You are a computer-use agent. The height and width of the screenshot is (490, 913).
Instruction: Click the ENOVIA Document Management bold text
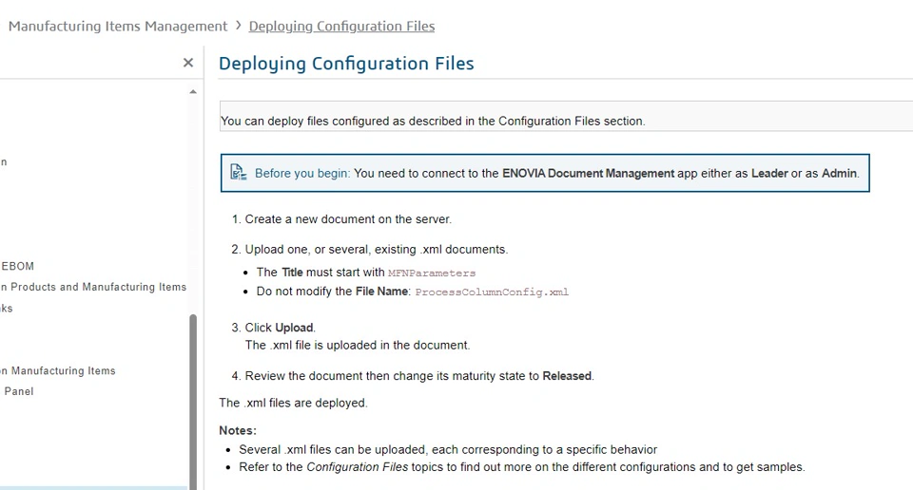click(x=588, y=173)
